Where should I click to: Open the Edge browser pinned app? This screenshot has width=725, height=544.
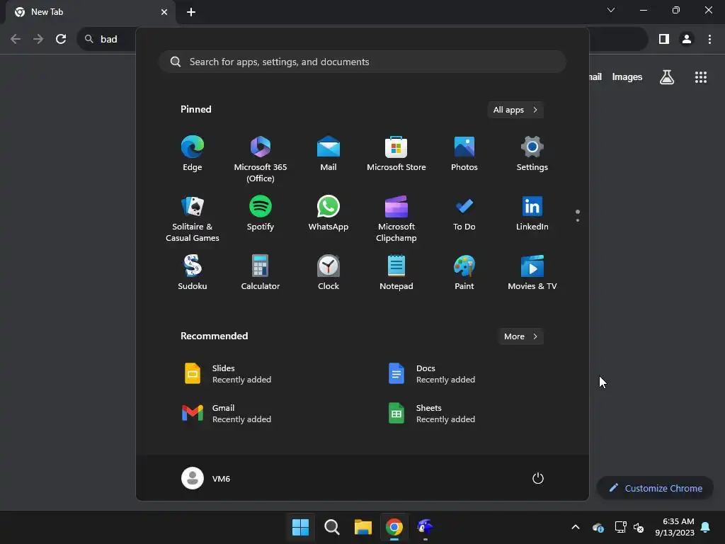(193, 154)
